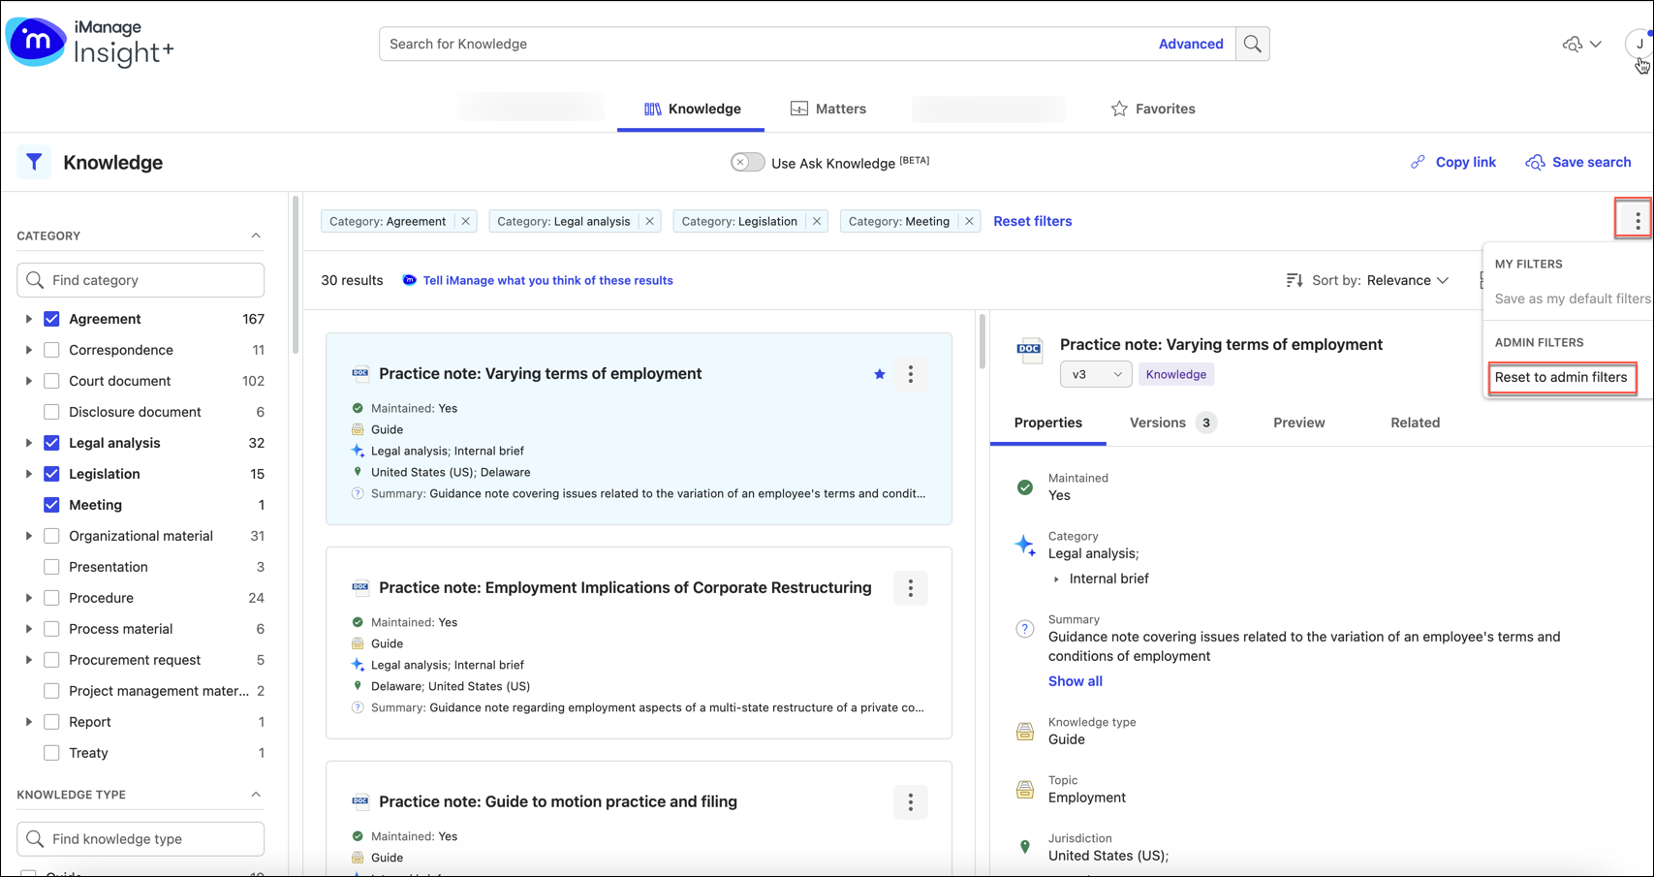Click the star on Varying terms result

tap(879, 374)
